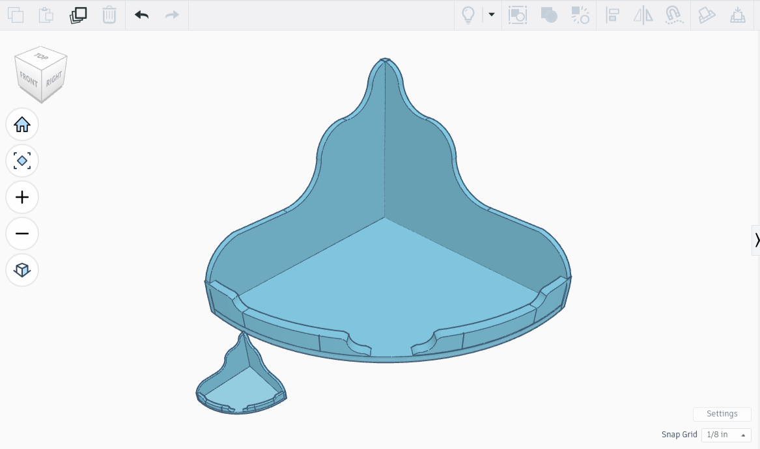The height and width of the screenshot is (449, 760).
Task: Return to the Home view
Action: [x=22, y=124]
